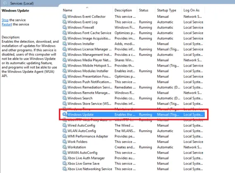
Task: Click the gear icon for Work Folders
Action: click(64, 141)
